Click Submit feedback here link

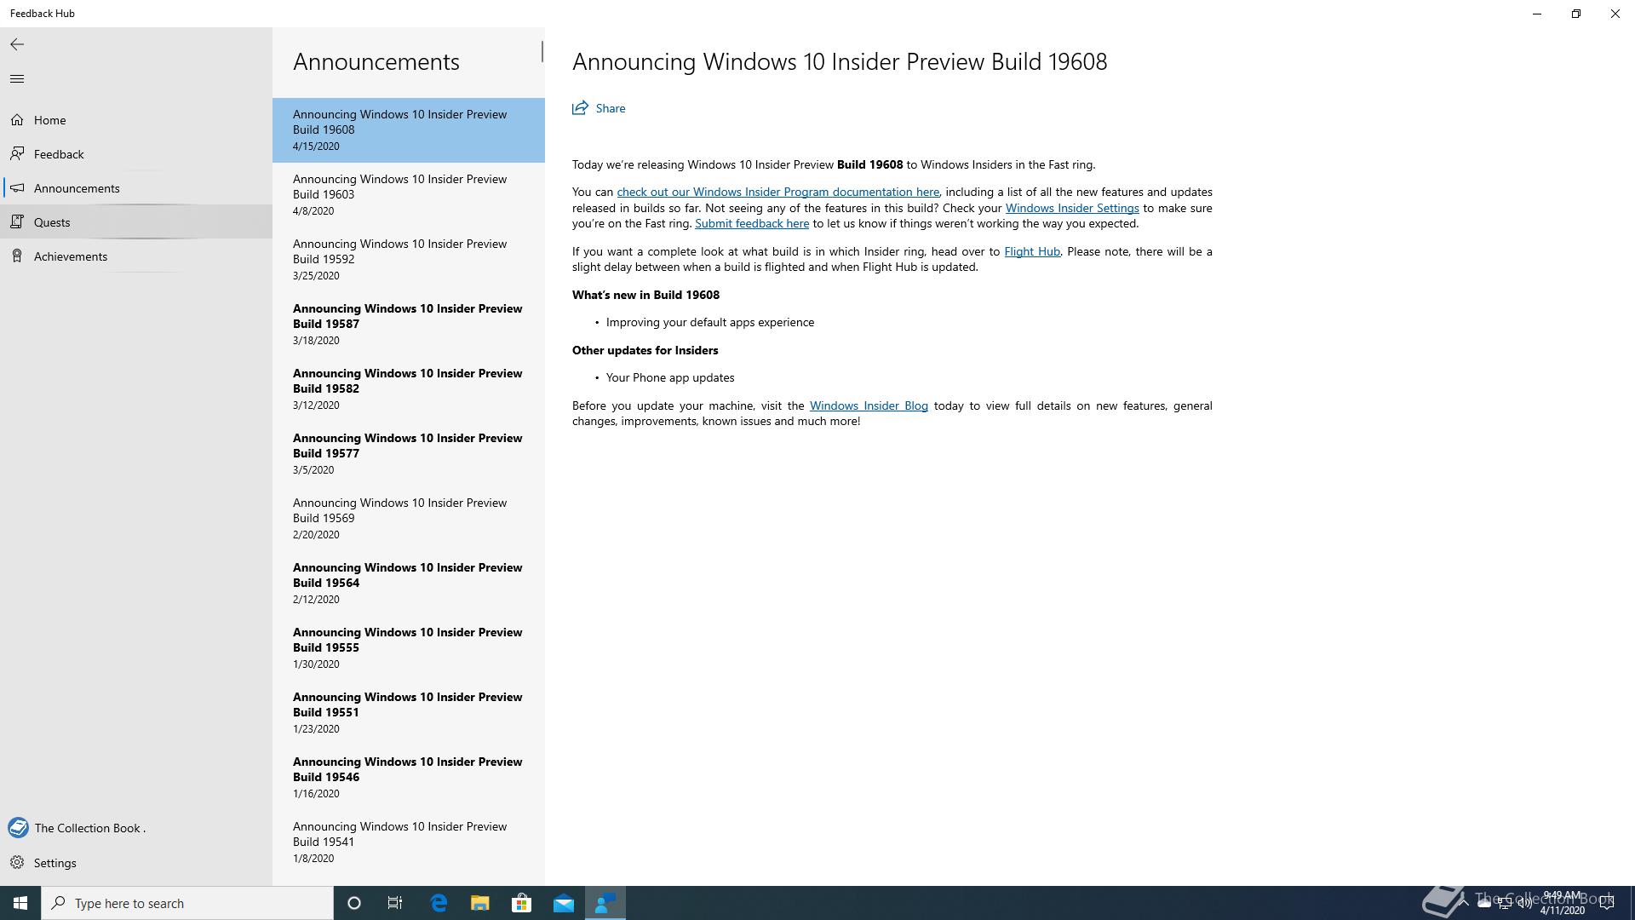[752, 223]
